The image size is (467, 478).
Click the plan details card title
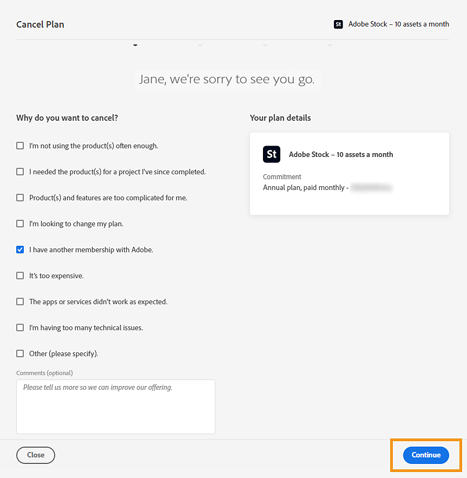[341, 154]
